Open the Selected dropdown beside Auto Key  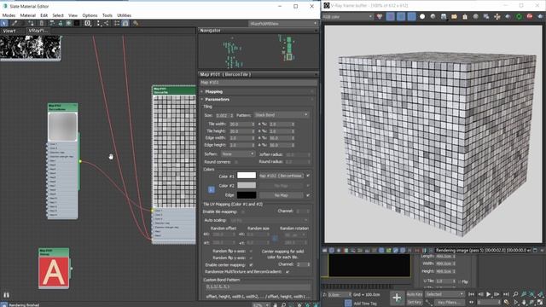click(x=444, y=294)
